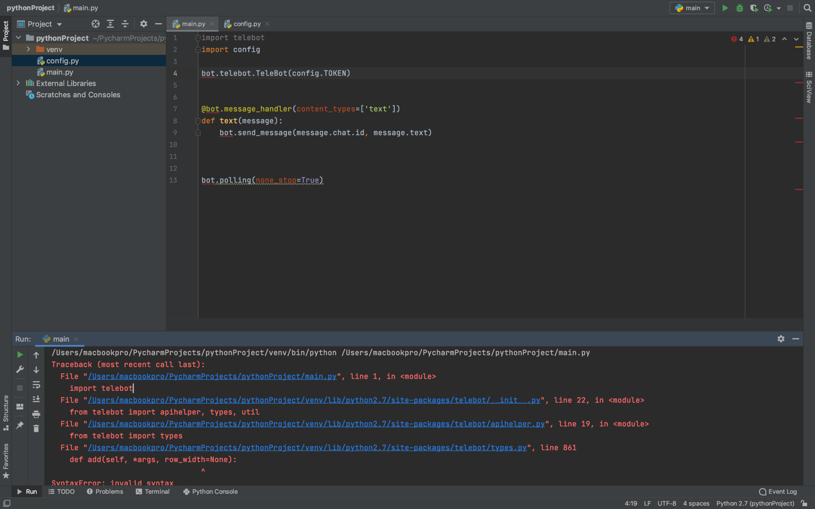Switch to the config.py editor tab
The width and height of the screenshot is (815, 509).
[247, 24]
